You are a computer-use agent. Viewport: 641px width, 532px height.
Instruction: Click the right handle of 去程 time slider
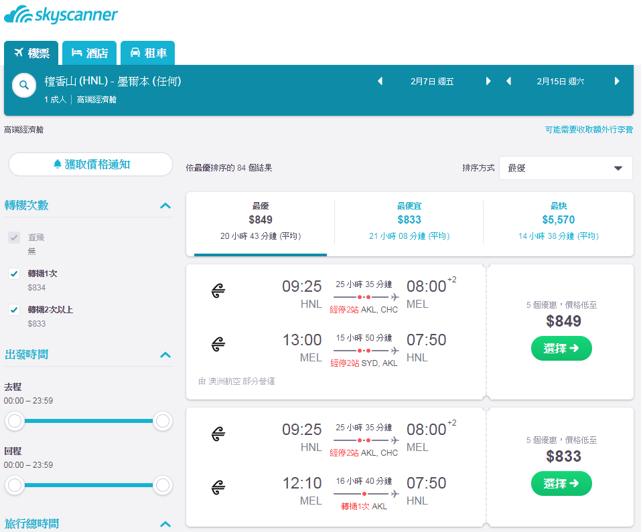[x=163, y=421]
